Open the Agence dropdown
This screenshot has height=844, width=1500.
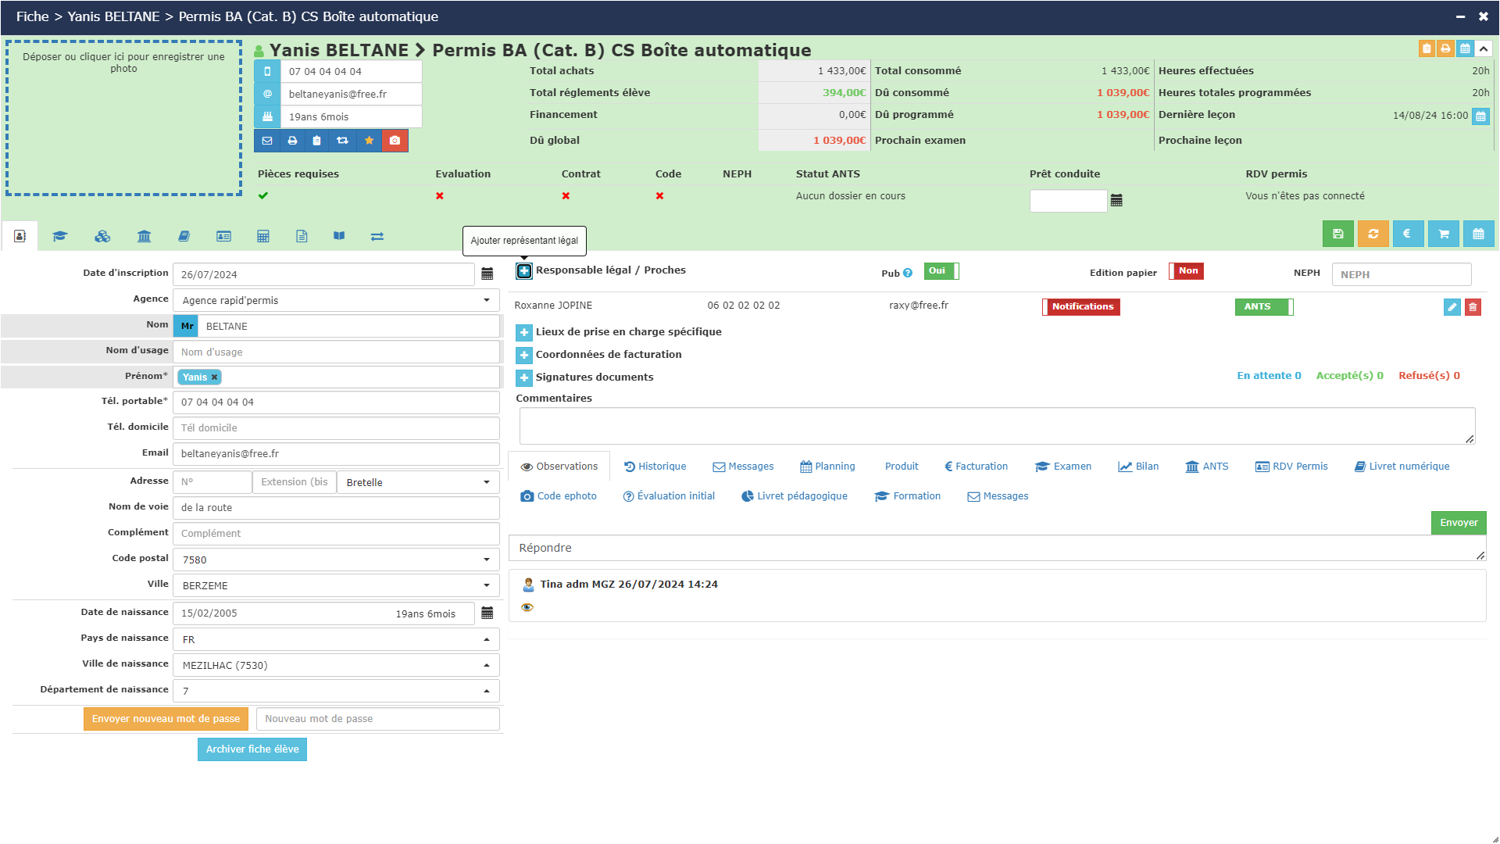pos(336,300)
